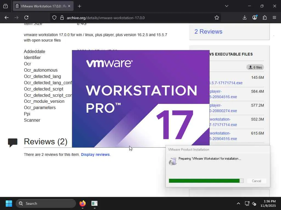Click the Addeddate metadata label

click(34, 51)
